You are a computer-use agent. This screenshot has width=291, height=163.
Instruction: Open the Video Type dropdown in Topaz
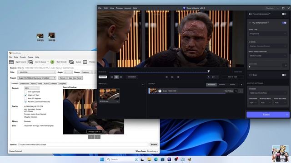(268, 34)
